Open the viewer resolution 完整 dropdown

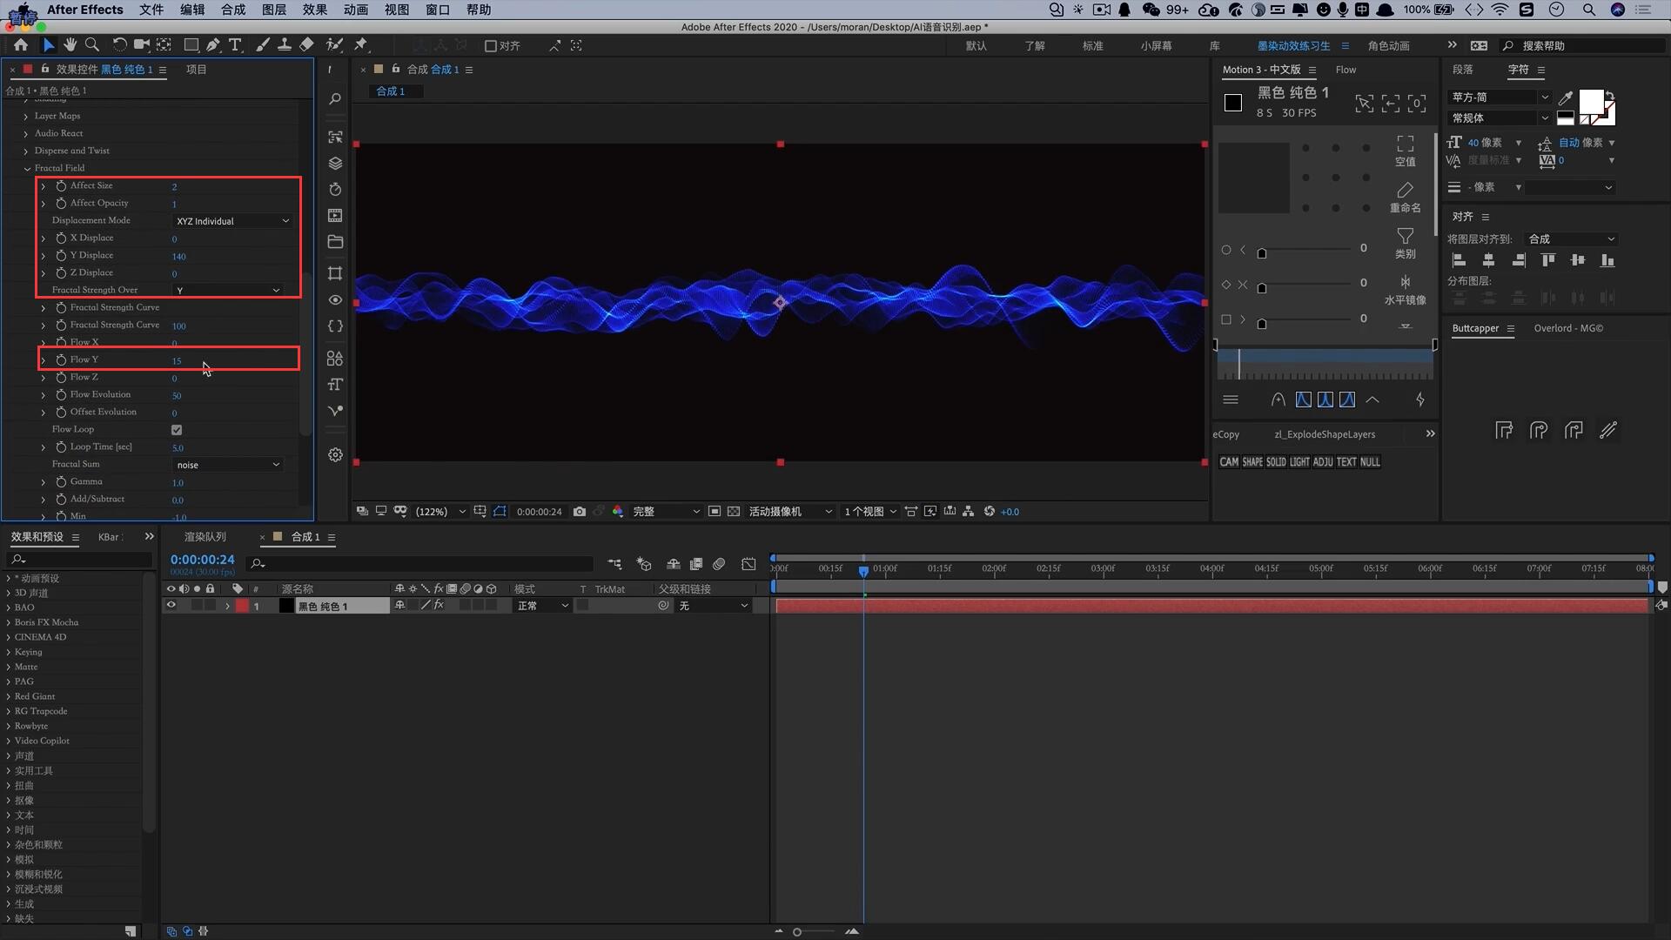666,512
